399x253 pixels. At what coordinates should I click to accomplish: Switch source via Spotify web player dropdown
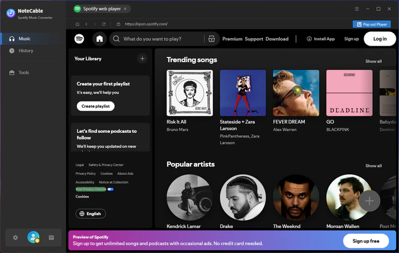(x=102, y=9)
